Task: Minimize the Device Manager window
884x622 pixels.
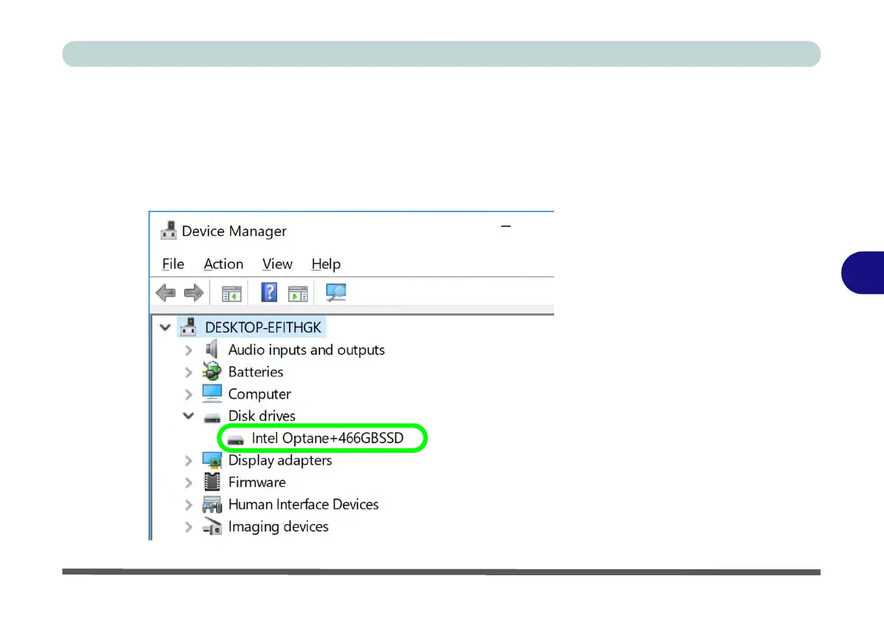Action: pos(506,226)
